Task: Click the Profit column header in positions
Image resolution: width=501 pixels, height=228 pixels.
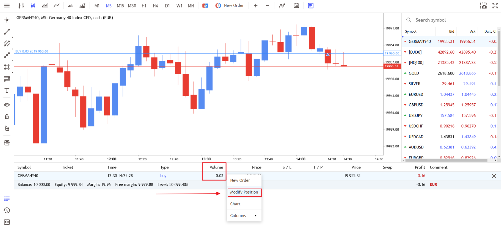Action: click(x=420, y=167)
